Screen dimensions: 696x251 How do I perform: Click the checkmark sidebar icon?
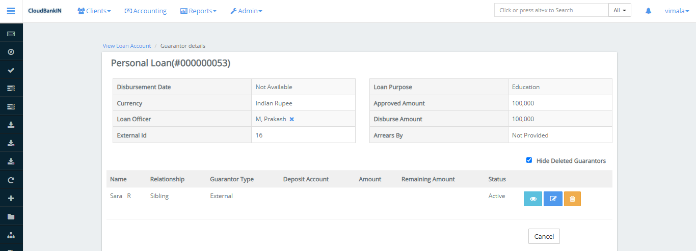tap(11, 70)
